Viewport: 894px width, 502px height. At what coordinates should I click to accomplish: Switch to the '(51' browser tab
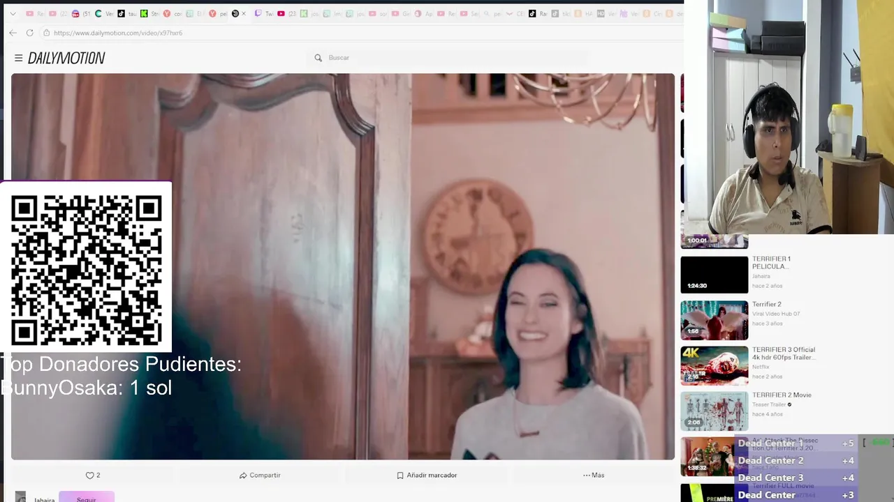pos(81,13)
